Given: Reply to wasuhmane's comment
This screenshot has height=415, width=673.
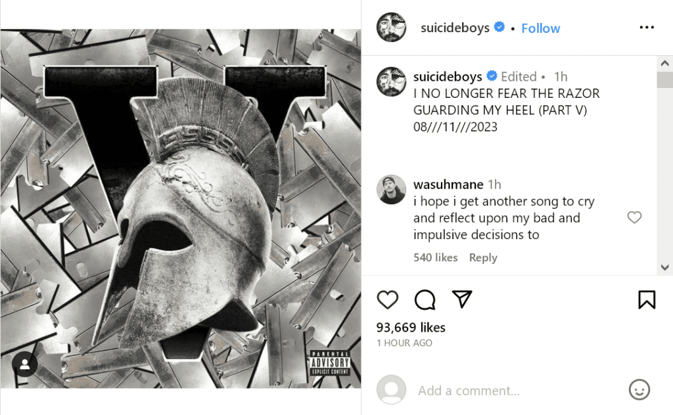Looking at the screenshot, I should coord(482,258).
